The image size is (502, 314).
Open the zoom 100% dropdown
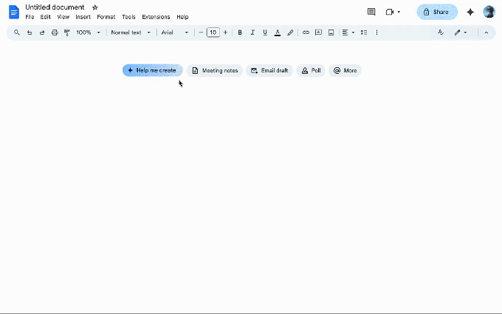click(x=89, y=33)
